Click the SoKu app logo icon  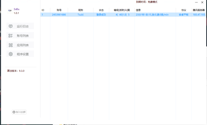(x=10, y=11)
